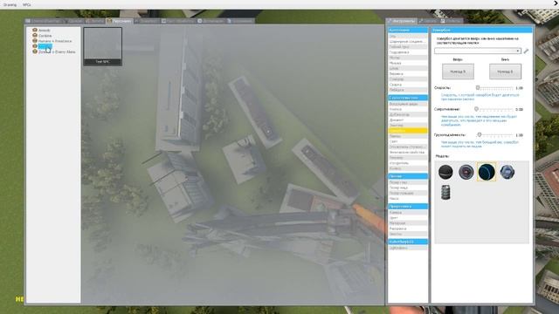Select the Humans + Resistance category icon
Viewport: 559px width, 314px height.
35,41
